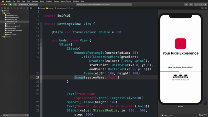Select 'Your Ride Expierence' title in preview
This screenshot has width=208, height=117.
pyautogui.click(x=180, y=53)
